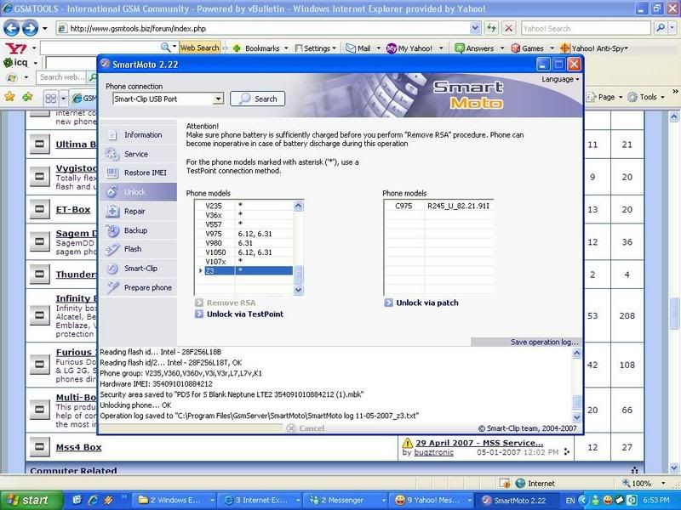Click phone models list scroll up arrow
Viewport: 681px width, 510px height.
(299, 206)
